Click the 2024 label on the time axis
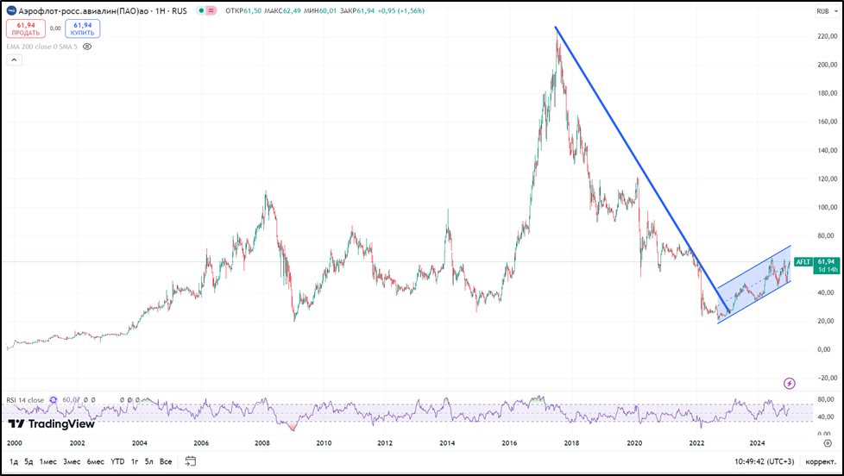844x476 pixels. click(x=758, y=443)
